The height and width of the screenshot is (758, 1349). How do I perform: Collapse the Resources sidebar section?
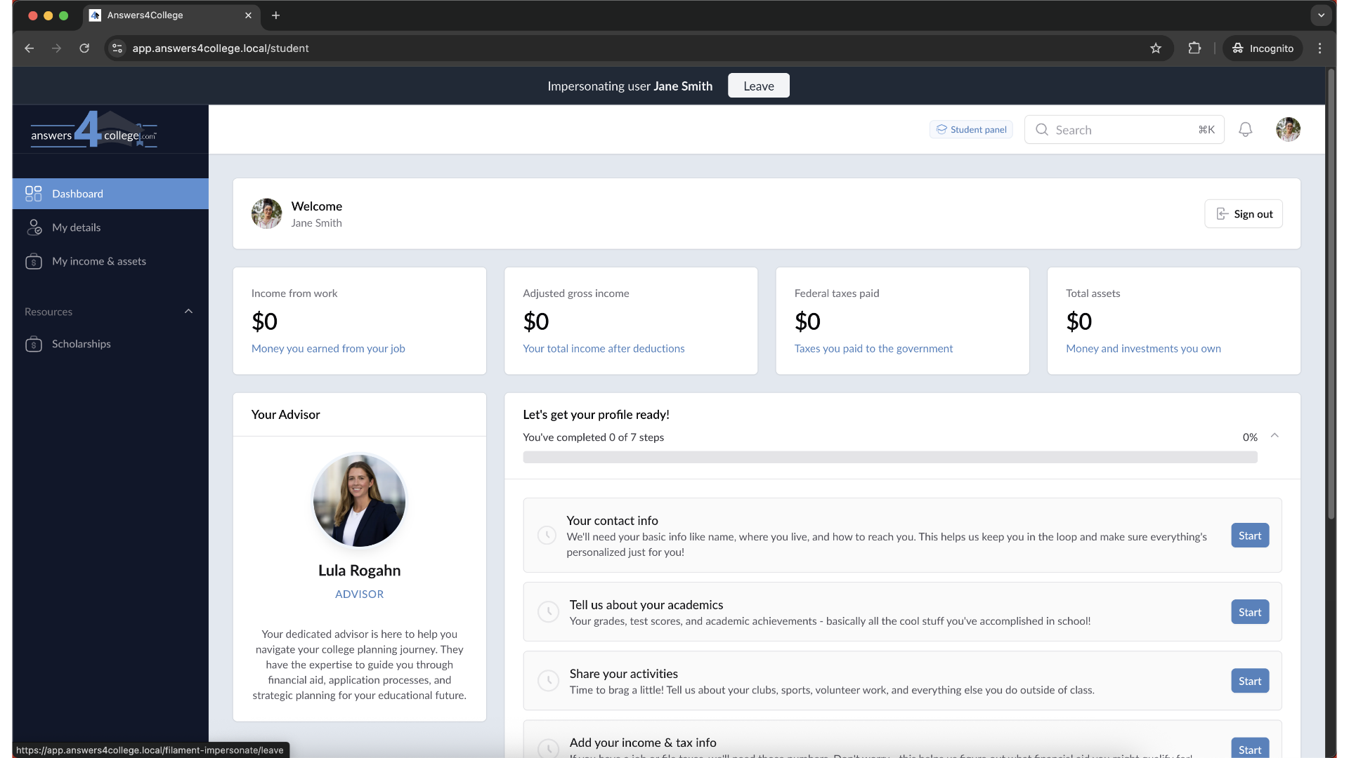click(188, 312)
